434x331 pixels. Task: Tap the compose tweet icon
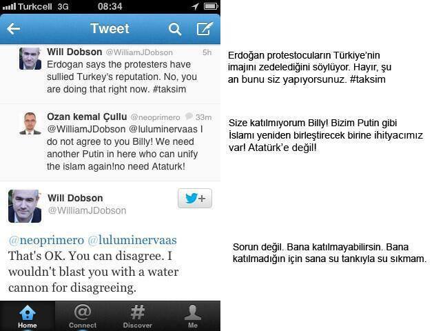click(x=205, y=28)
